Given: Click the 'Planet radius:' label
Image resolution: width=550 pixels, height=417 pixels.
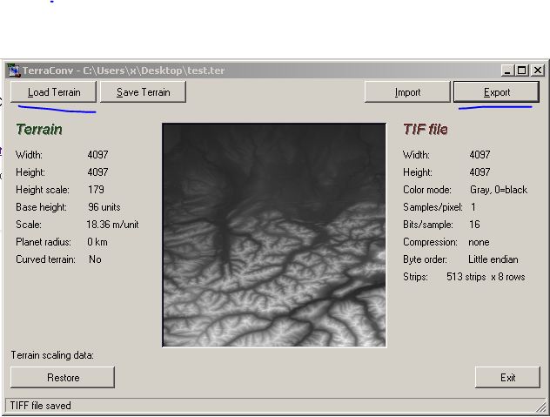Looking at the screenshot, I should pyautogui.click(x=44, y=242).
